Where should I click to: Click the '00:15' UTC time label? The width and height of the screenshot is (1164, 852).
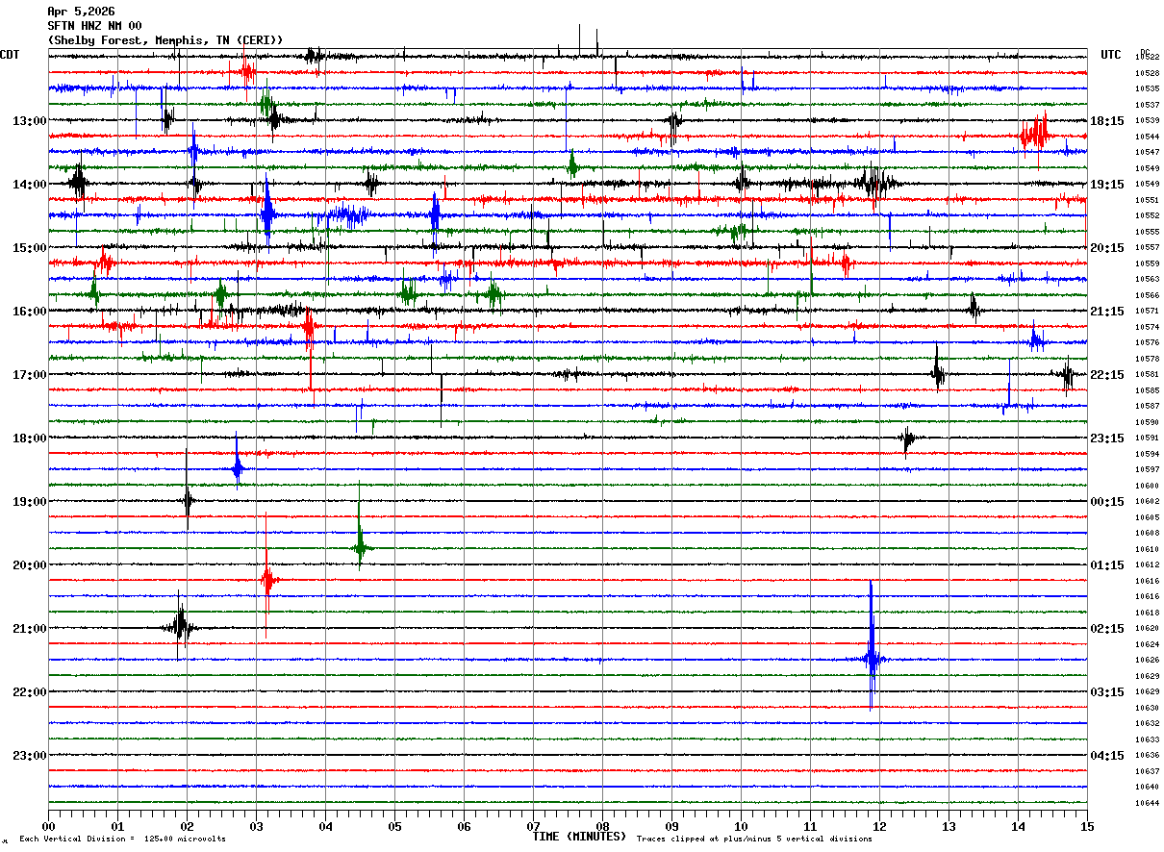1107,502
